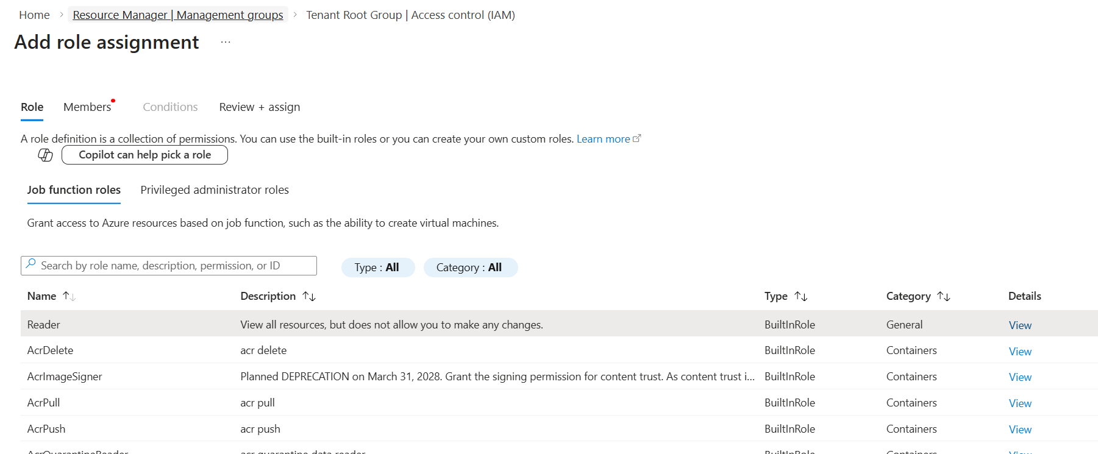
Task: Open the ellipsis menu next to page title
Action: click(226, 42)
